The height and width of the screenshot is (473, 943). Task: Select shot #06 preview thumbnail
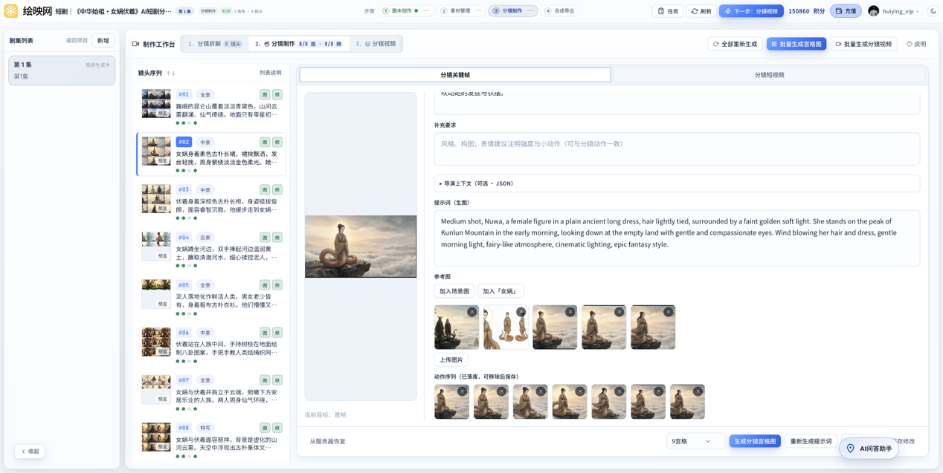(156, 342)
